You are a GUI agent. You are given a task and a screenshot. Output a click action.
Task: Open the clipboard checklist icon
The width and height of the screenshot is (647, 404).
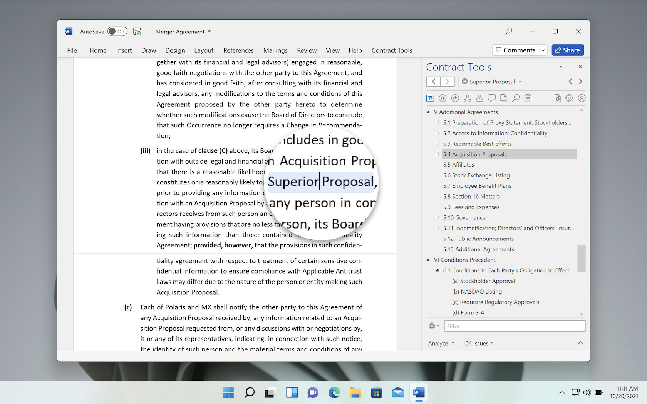[x=528, y=98]
